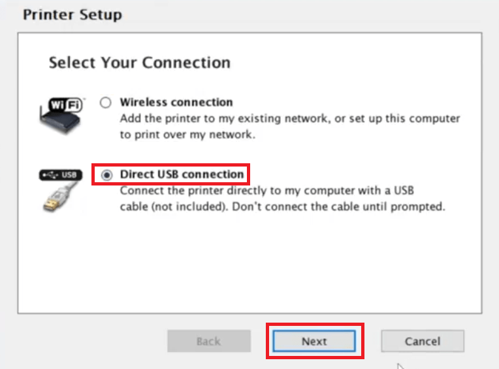Click the empty white area of the panel
499x369 pixels.
[x=249, y=264]
